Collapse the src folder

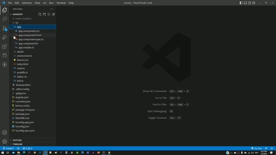(x=33, y=23)
